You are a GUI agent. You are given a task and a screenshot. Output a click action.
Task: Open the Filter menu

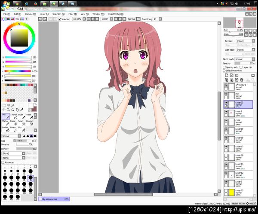tap(73, 14)
